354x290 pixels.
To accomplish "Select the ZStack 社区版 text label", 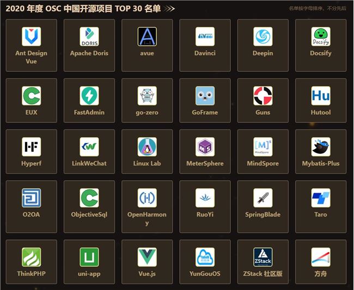I will 263,274.
